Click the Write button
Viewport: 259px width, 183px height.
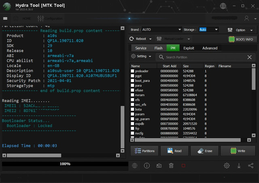click(238, 151)
